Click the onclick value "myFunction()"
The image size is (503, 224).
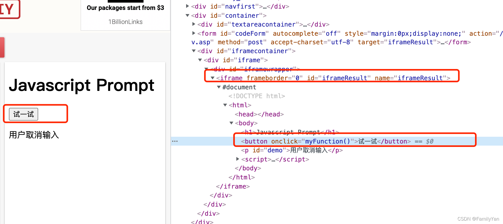[x=328, y=141]
